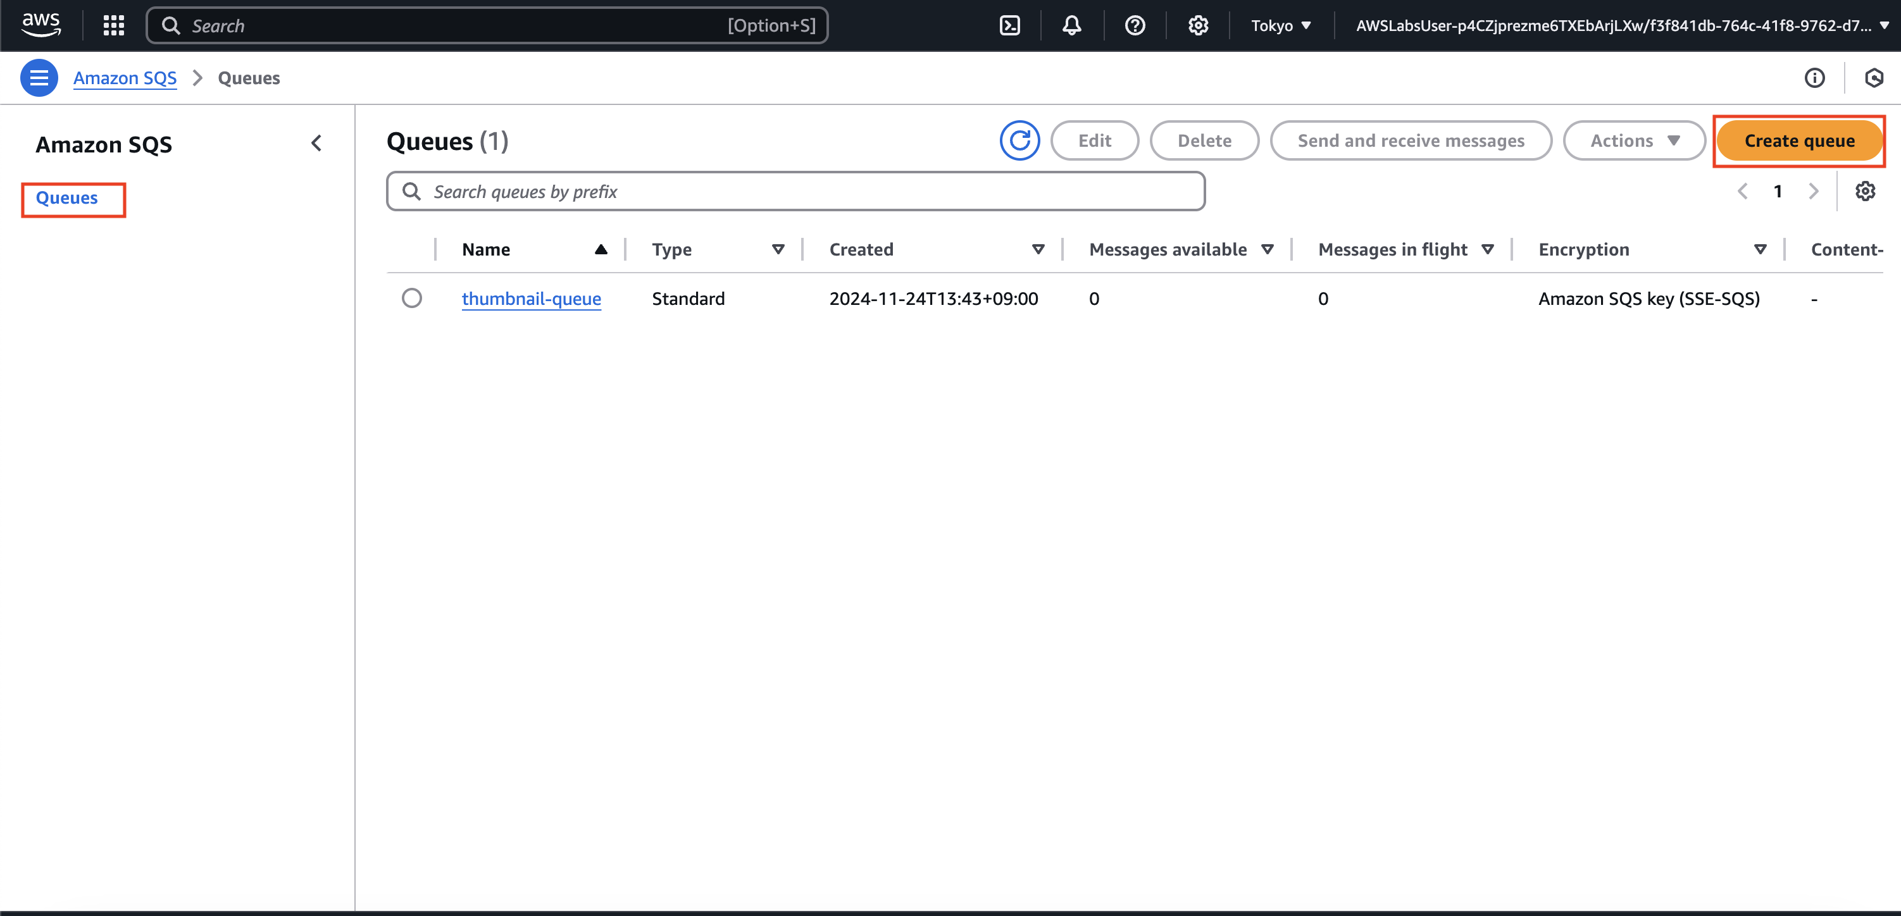Click the Amazon SQS key (SSE-SQS) cell
1901x916 pixels.
[x=1649, y=299]
